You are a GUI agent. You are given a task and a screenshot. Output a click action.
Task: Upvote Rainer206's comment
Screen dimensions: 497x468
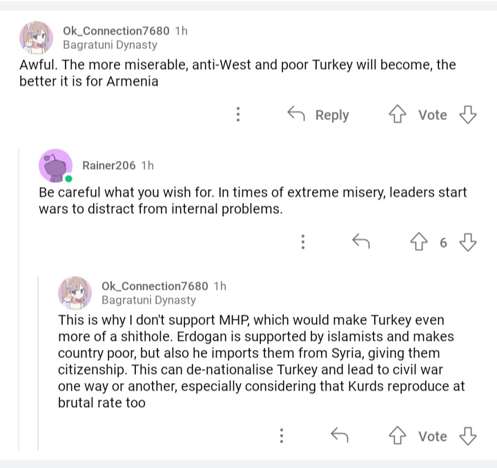(x=418, y=242)
